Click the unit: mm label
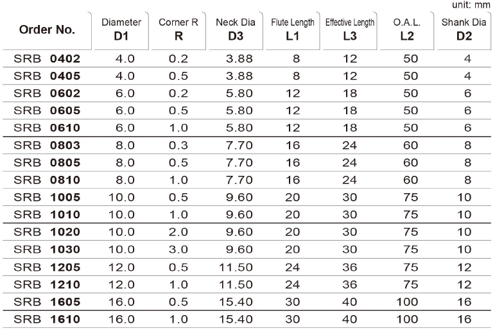The width and height of the screenshot is (495, 335). pyautogui.click(x=471, y=5)
